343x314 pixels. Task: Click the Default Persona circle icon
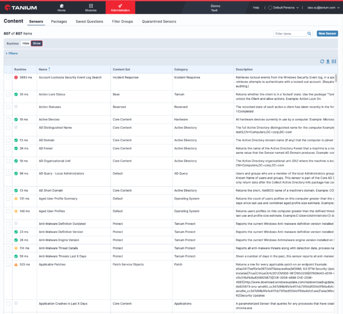(x=270, y=8)
